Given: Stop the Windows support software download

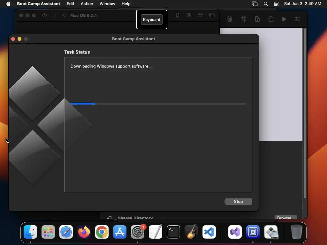Looking at the screenshot, I should (238, 202).
